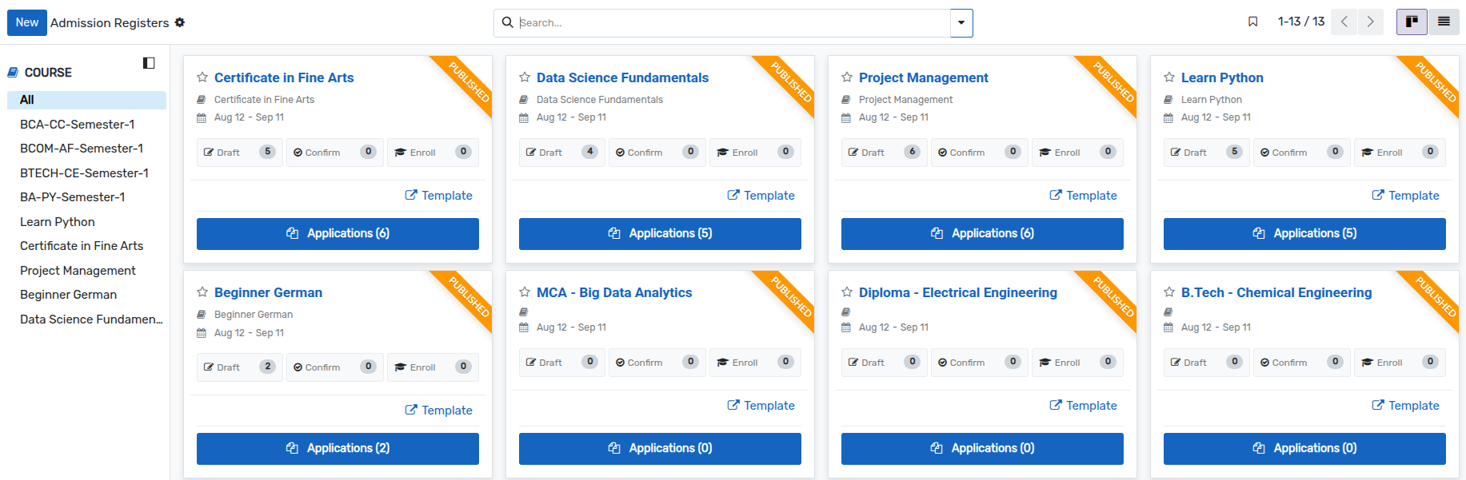Star the Beginner German card
The width and height of the screenshot is (1466, 480).
[202, 292]
